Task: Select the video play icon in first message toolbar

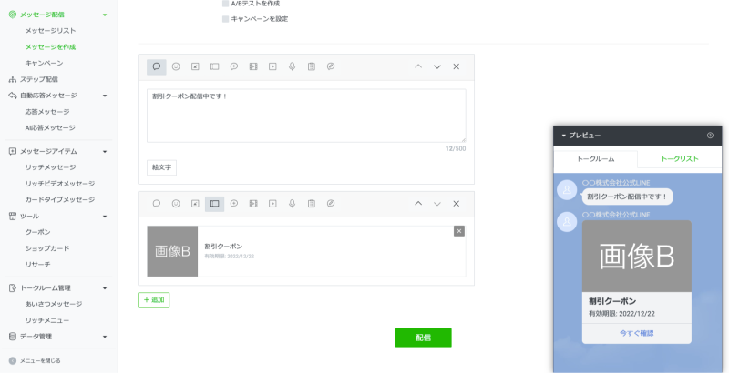Action: [272, 66]
